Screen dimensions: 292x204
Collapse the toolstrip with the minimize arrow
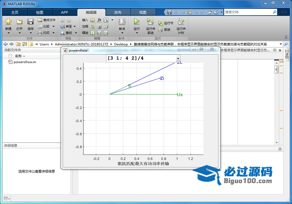[x=286, y=38]
